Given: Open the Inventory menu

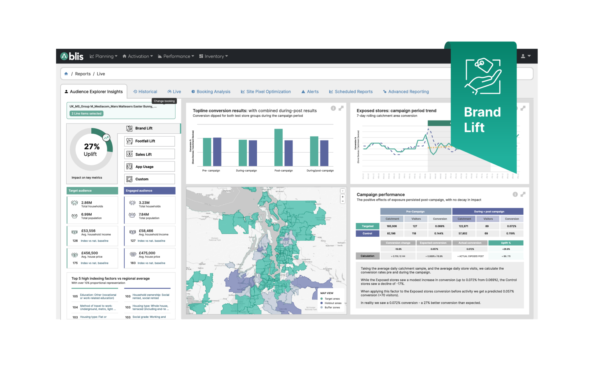Looking at the screenshot, I should [x=214, y=56].
